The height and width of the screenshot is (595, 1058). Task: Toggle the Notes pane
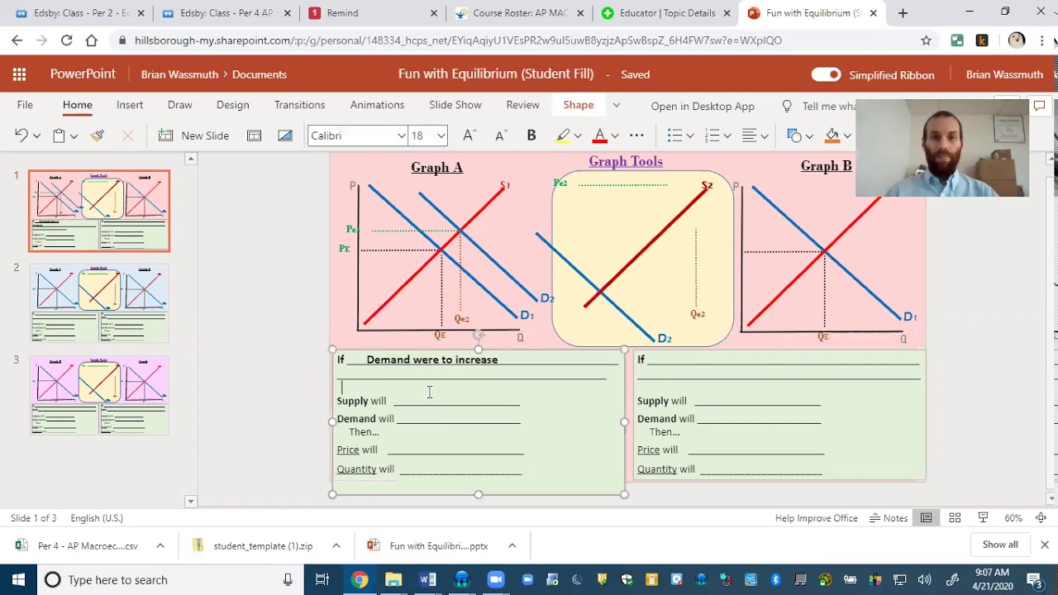pos(889,518)
